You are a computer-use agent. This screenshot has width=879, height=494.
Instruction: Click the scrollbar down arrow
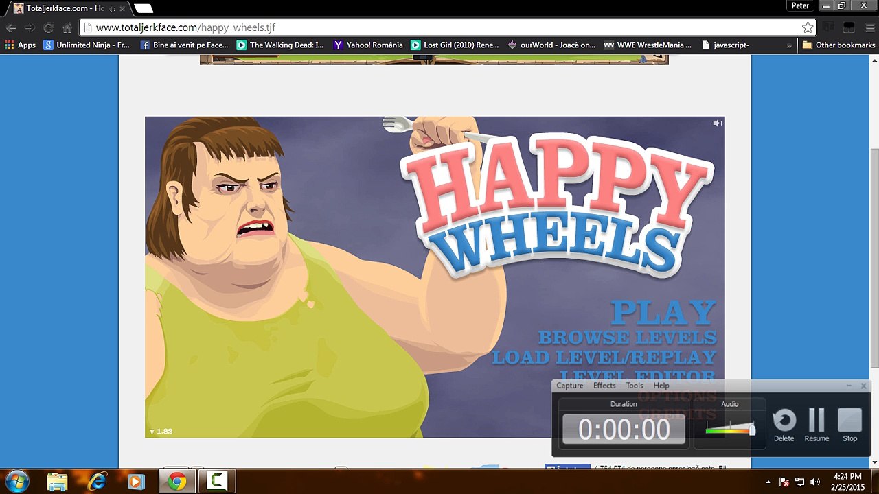(874, 464)
